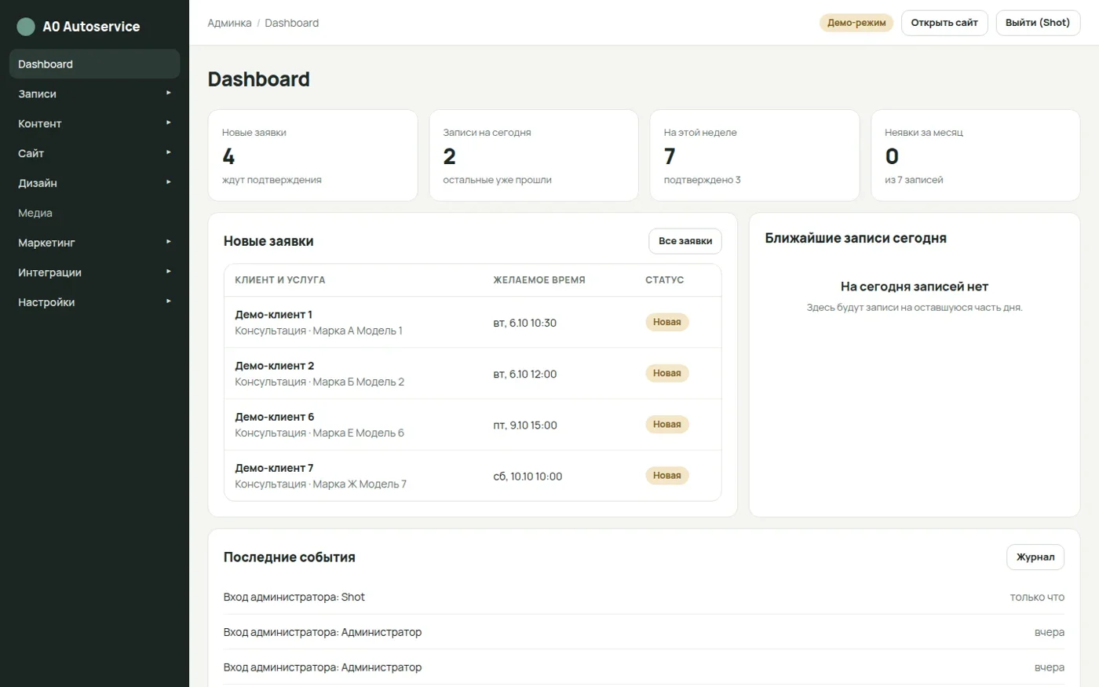1099x687 pixels.
Task: Click Консультация · Марка Е Модель 6
Action: (x=319, y=433)
